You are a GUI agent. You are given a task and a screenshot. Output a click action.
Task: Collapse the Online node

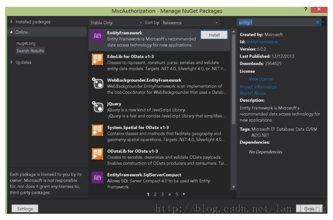(11, 32)
